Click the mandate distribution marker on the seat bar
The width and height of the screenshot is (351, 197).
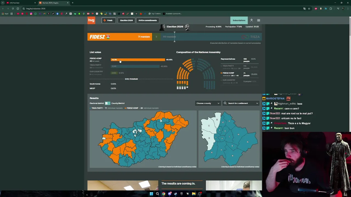[174, 37]
